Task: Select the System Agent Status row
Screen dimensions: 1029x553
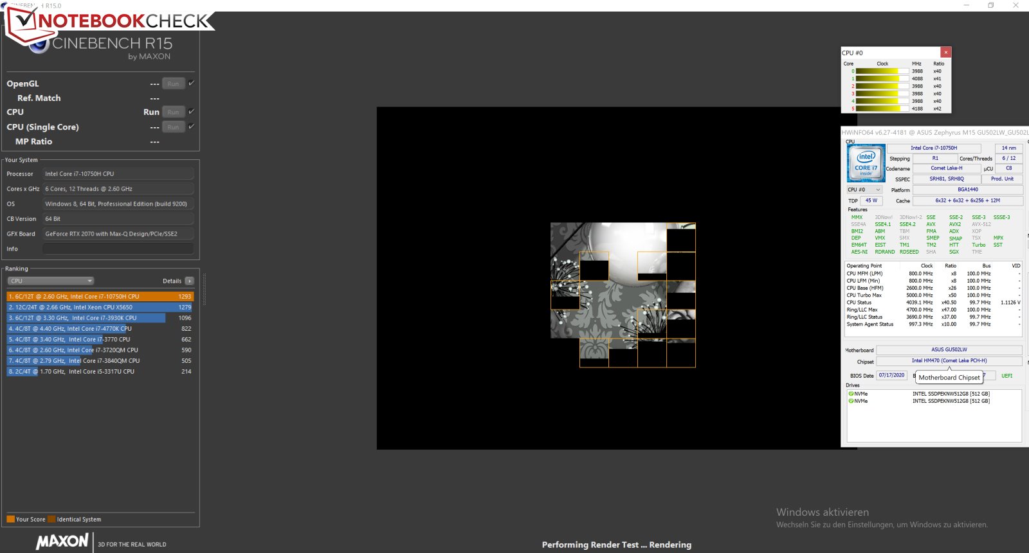Action: pyautogui.click(x=933, y=324)
